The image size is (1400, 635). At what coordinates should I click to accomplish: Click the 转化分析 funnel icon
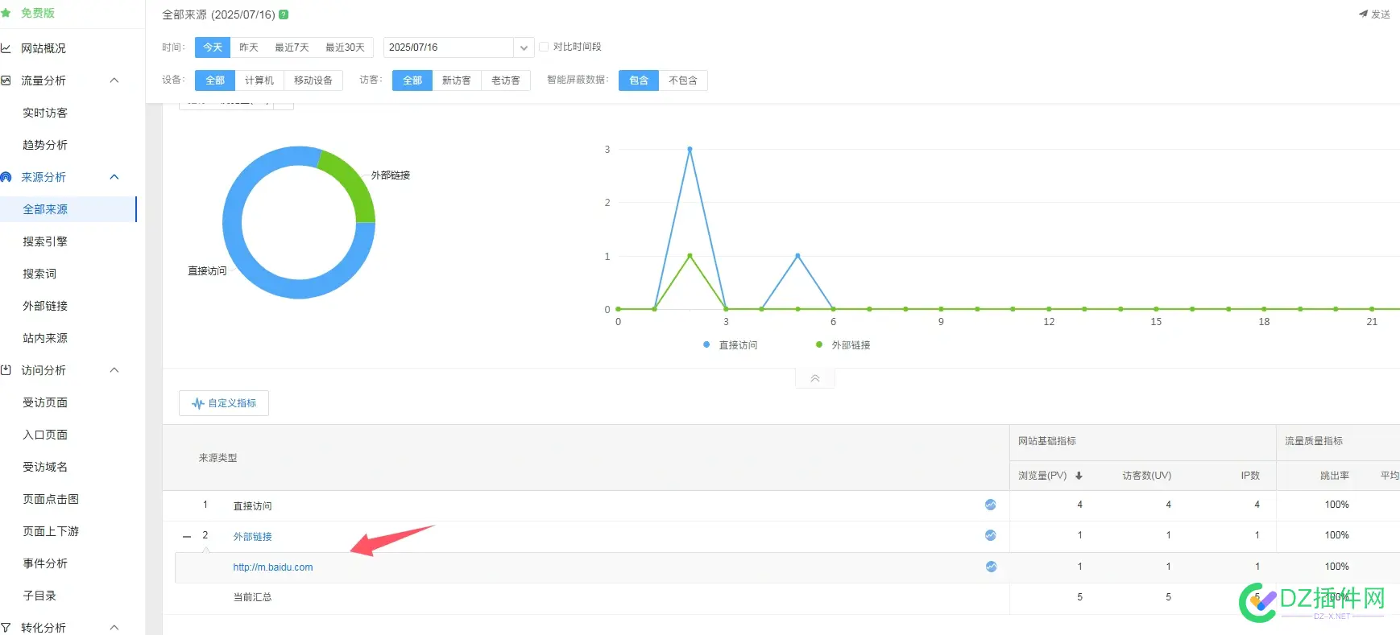tap(6, 628)
